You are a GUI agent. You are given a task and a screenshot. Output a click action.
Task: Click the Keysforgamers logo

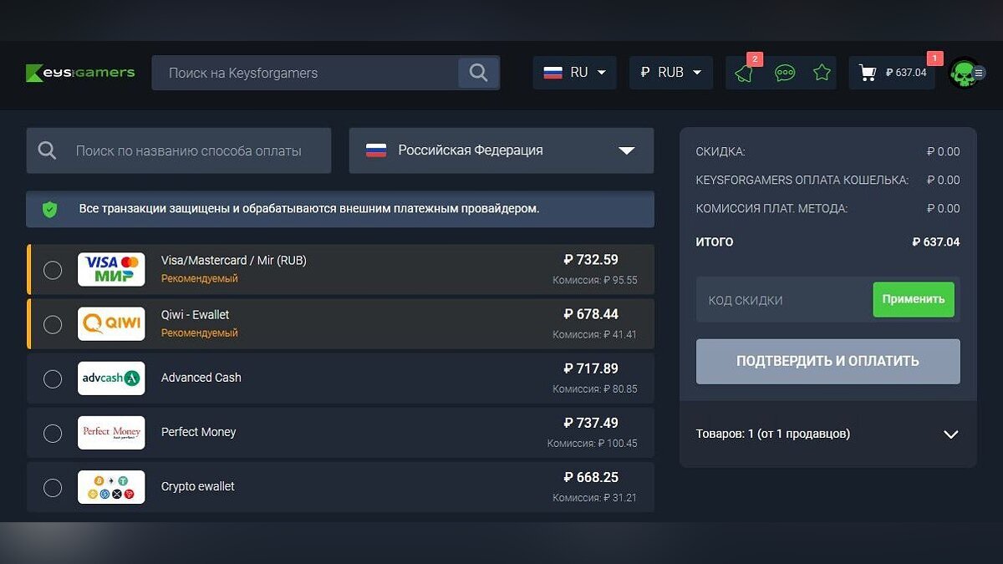point(79,73)
